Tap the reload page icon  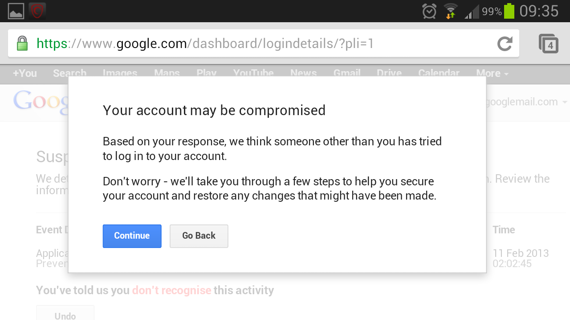[505, 44]
